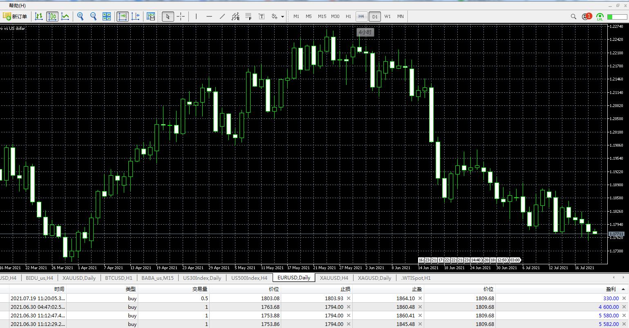
Task: Select the H4 timeframe button
Action: (x=361, y=16)
